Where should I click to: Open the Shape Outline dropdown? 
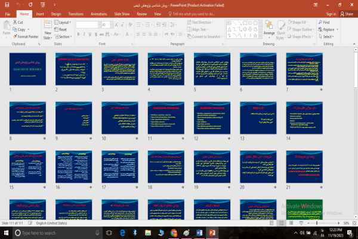(x=303, y=29)
